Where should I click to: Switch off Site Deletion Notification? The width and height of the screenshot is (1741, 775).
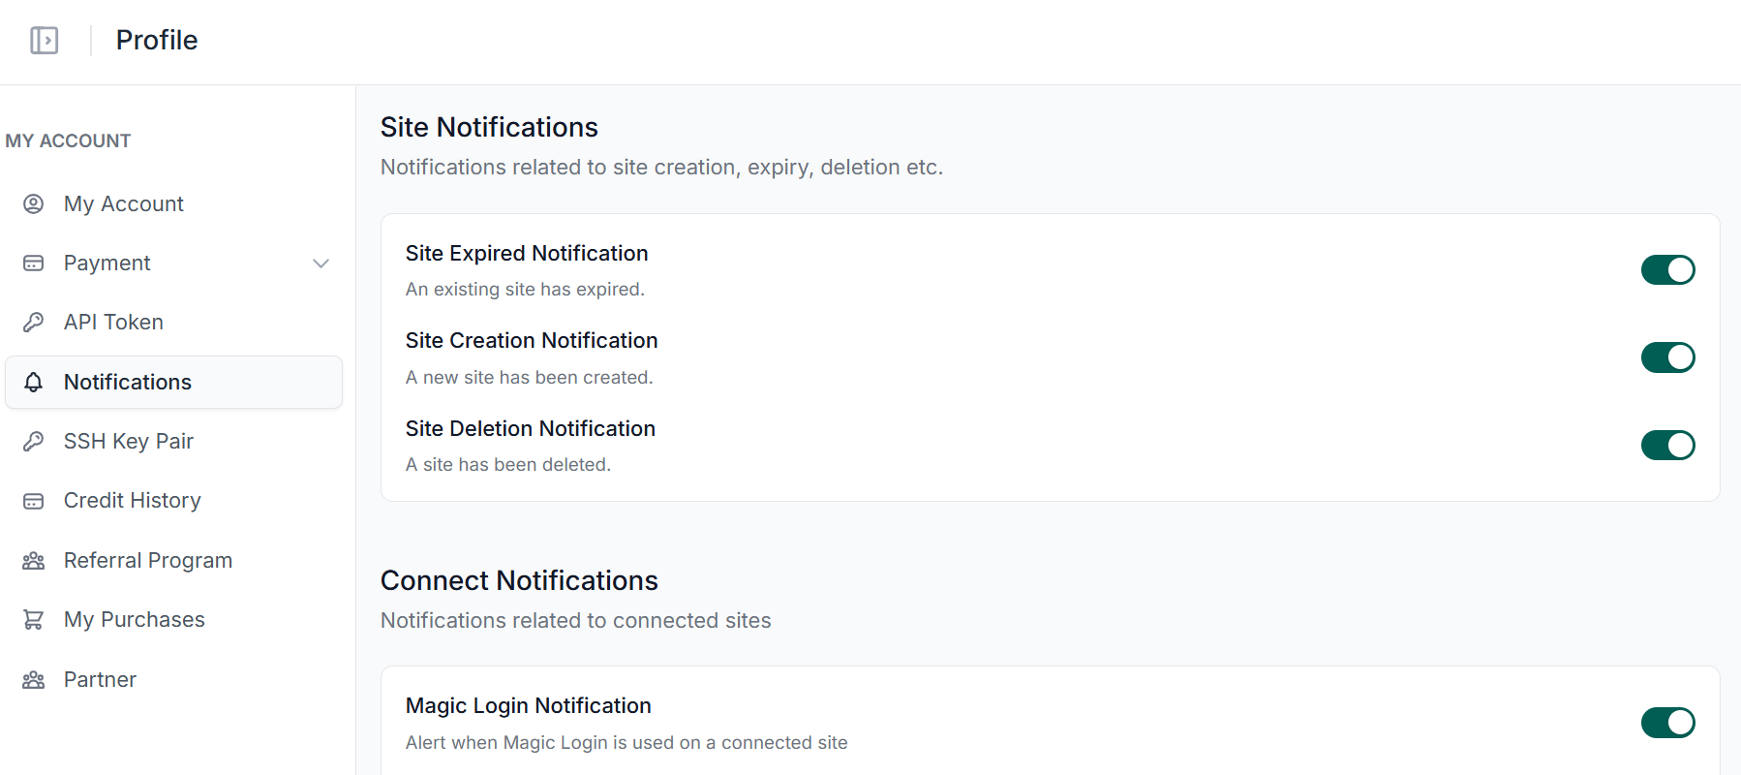[x=1667, y=446]
